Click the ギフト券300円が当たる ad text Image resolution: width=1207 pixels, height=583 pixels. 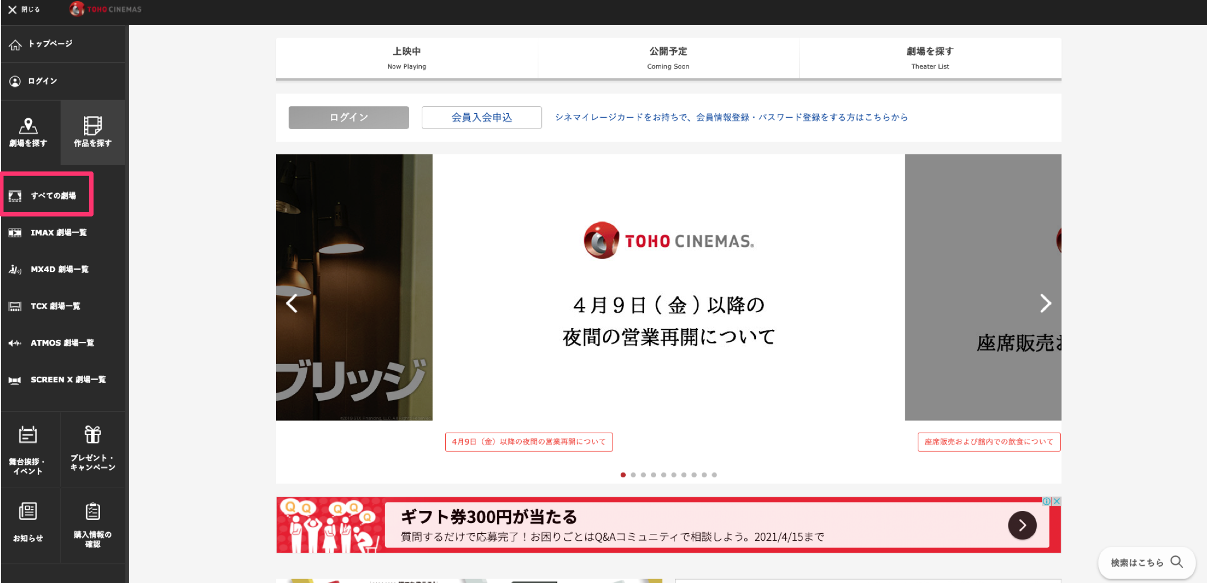[489, 517]
